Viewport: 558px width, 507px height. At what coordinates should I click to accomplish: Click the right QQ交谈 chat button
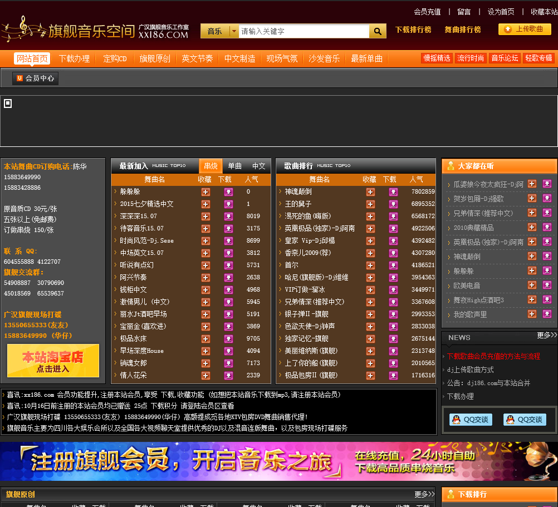click(525, 420)
